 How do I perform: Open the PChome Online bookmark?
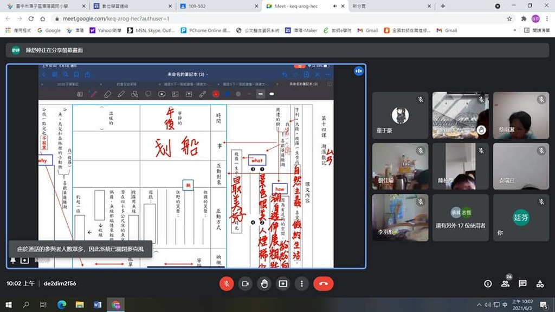pos(205,30)
